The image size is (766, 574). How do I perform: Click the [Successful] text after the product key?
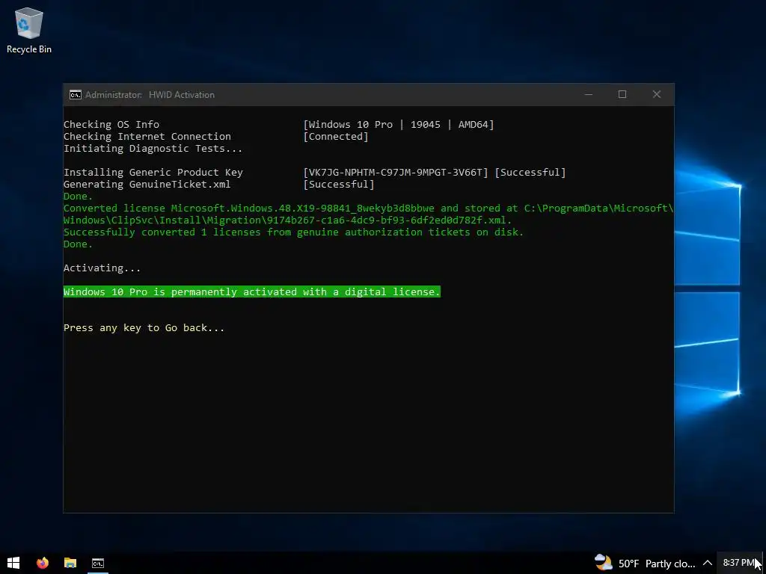[x=530, y=173]
